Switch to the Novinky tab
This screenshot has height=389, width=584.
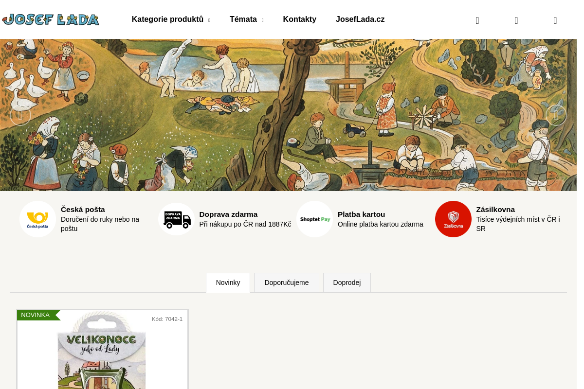coord(228,283)
